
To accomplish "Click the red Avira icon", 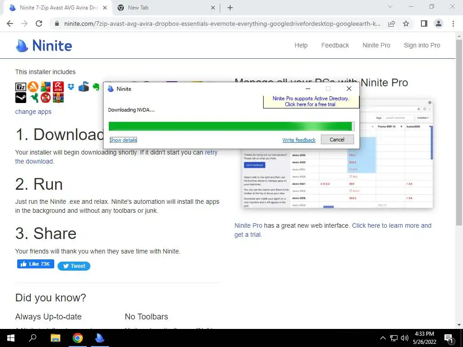I will (58, 87).
